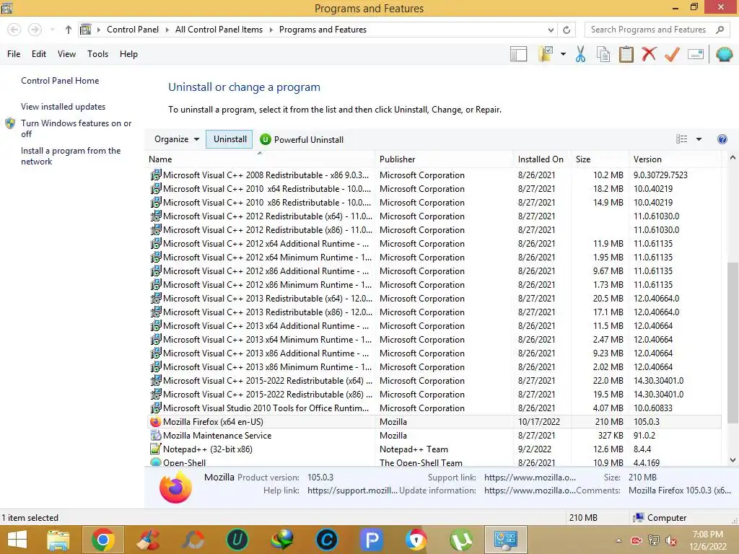
Task: Click the Up one level arrow
Action: click(x=69, y=30)
